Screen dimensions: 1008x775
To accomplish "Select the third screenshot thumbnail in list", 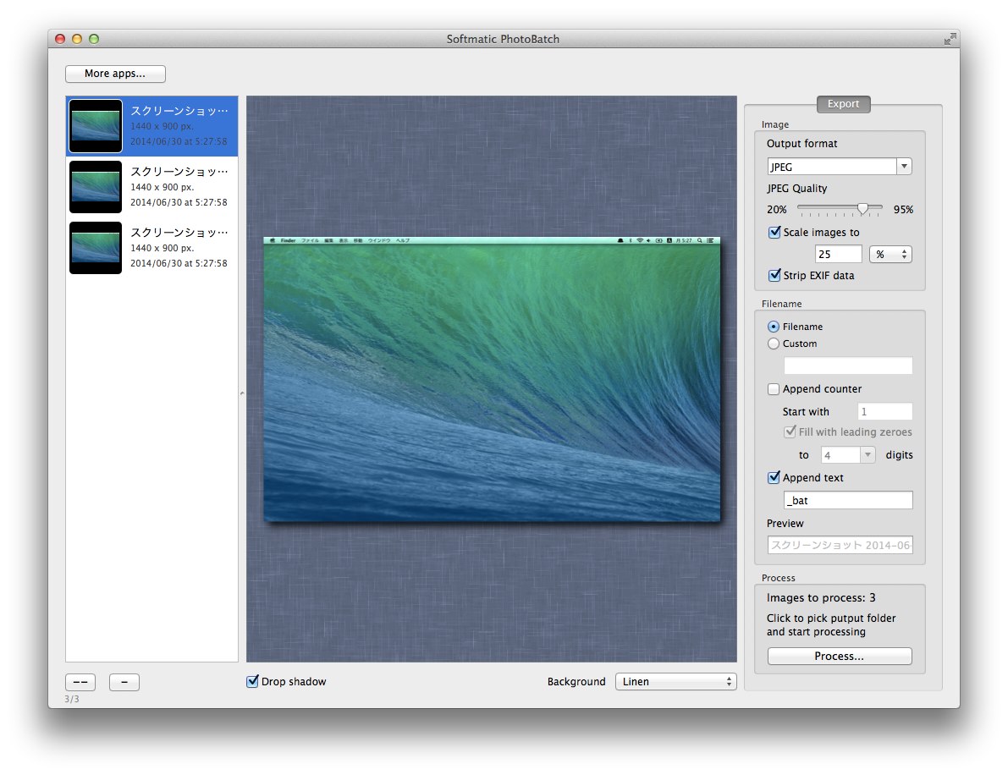I will pos(96,248).
